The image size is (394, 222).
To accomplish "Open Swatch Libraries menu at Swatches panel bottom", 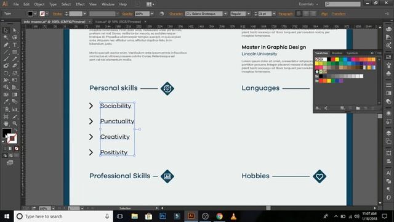I will point(318,108).
